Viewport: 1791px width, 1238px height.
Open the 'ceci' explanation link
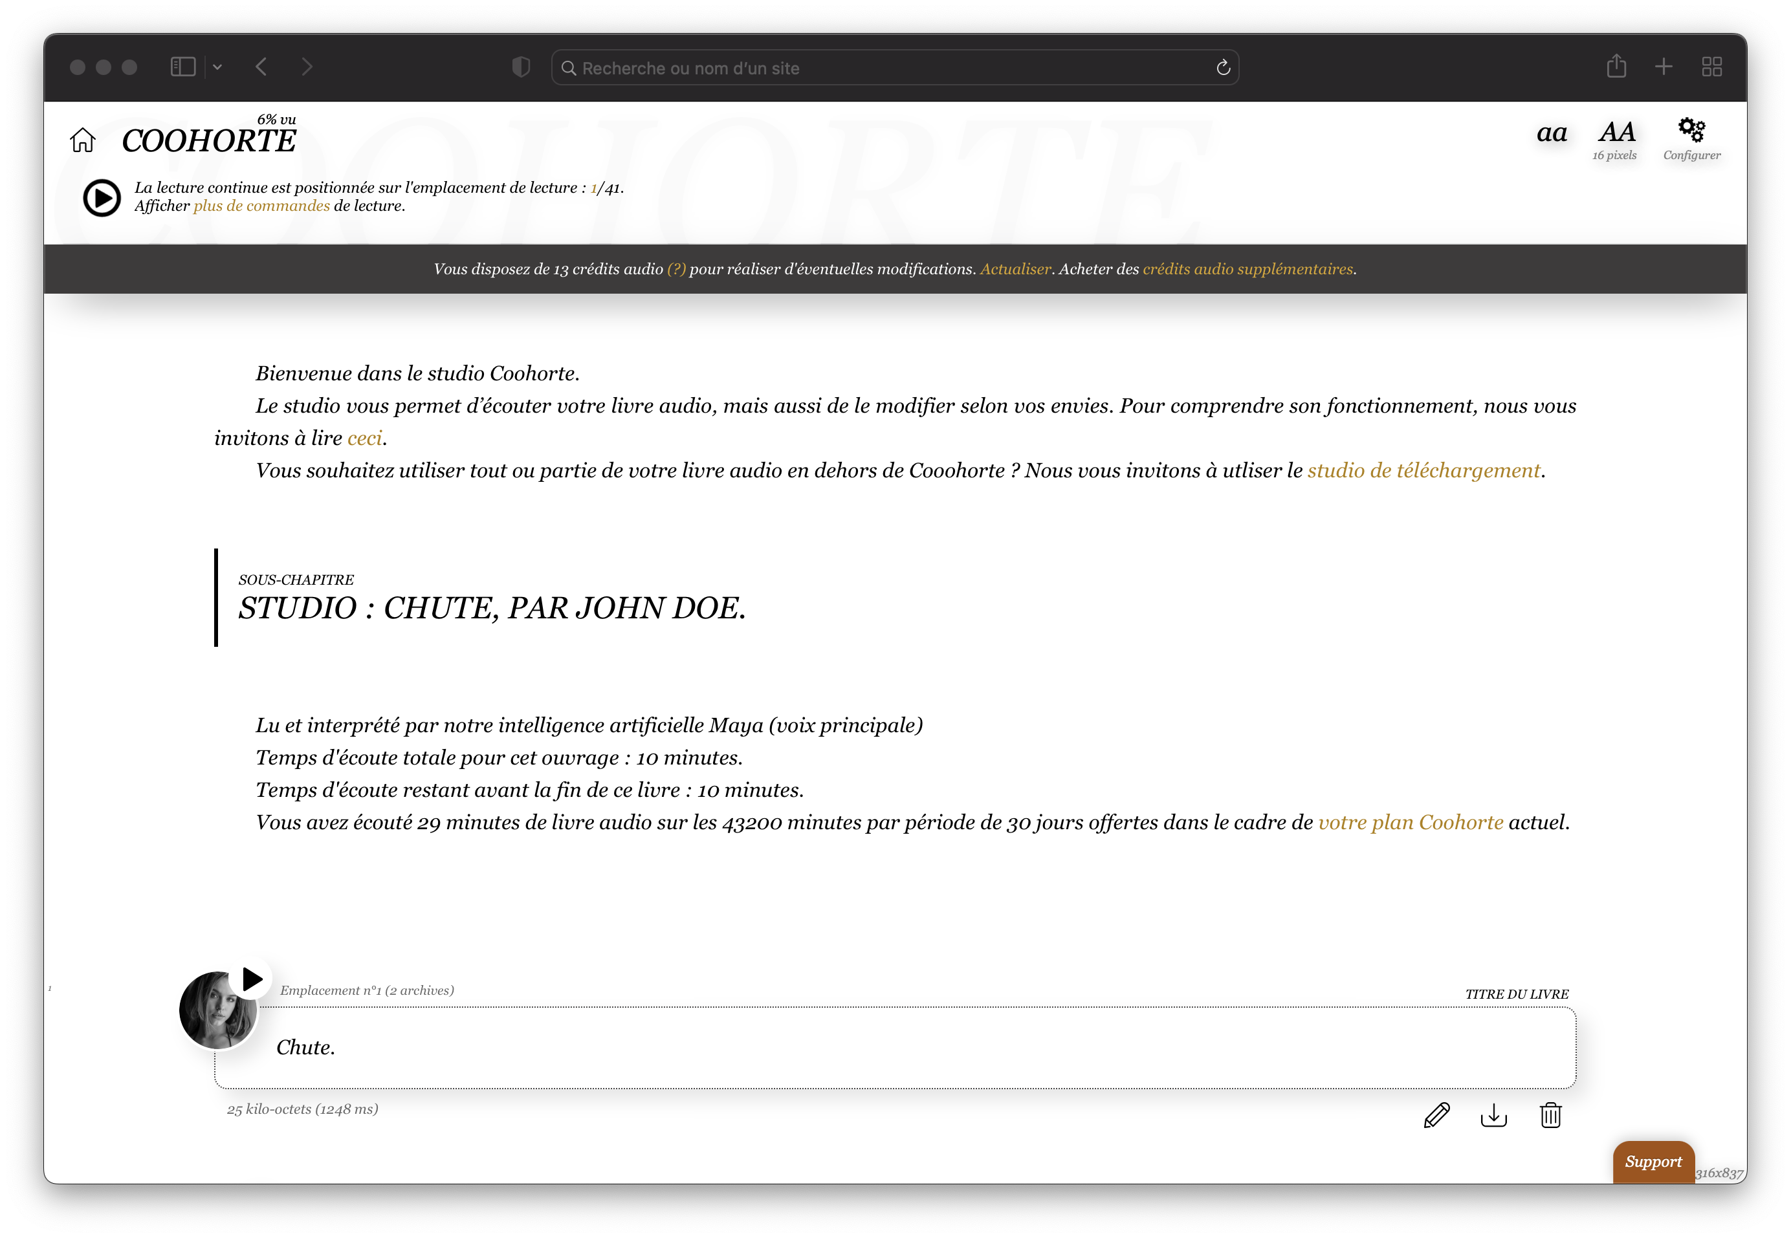[x=365, y=439]
